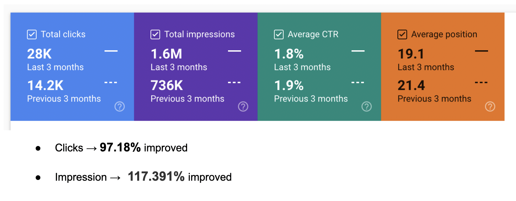The image size is (516, 201).
Task: Click solid line legend beside 28K clicks
Action: point(111,51)
